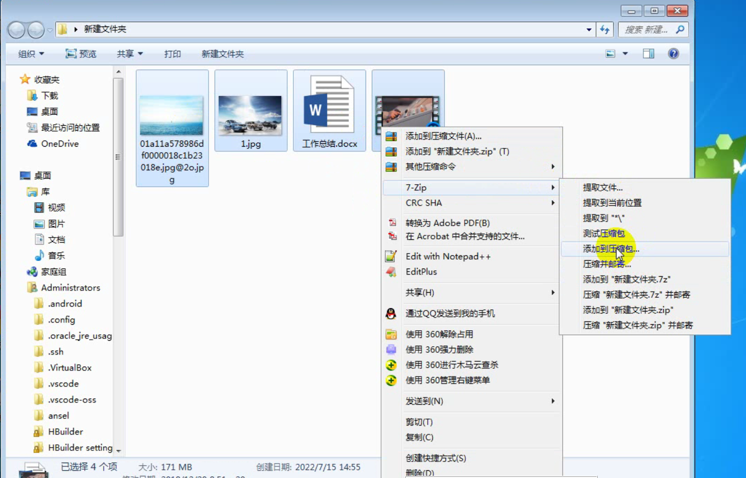The width and height of the screenshot is (746, 478).
Task: Open the 组织 dropdown menu
Action: [x=31, y=53]
